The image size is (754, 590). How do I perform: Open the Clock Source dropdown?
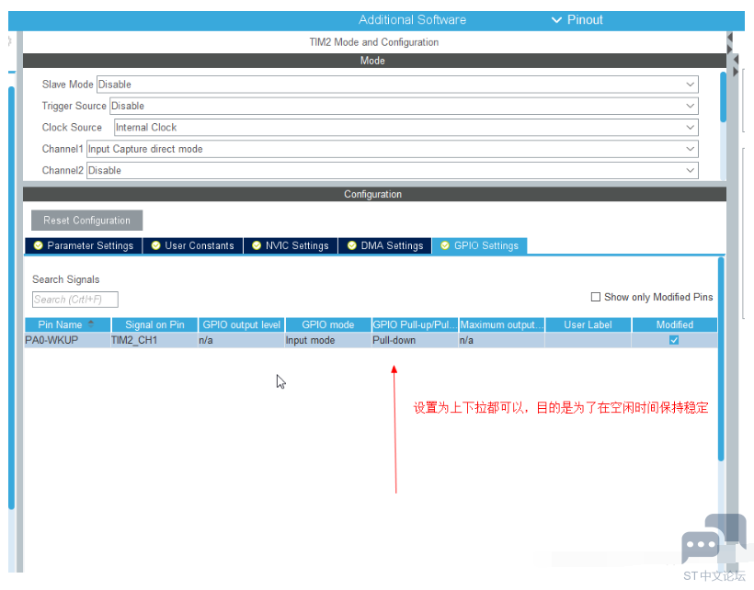690,128
